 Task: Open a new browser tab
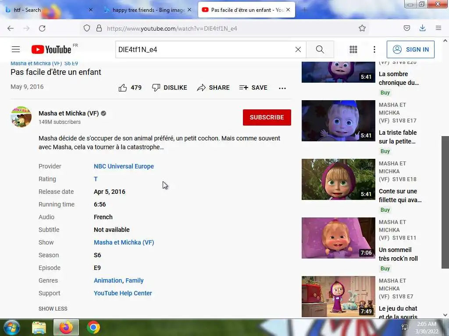point(304,10)
